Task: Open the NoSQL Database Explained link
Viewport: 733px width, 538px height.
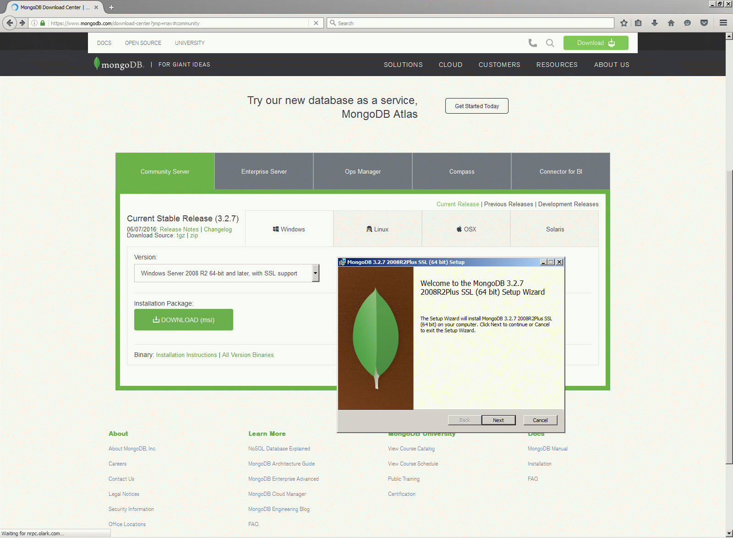Action: point(279,449)
